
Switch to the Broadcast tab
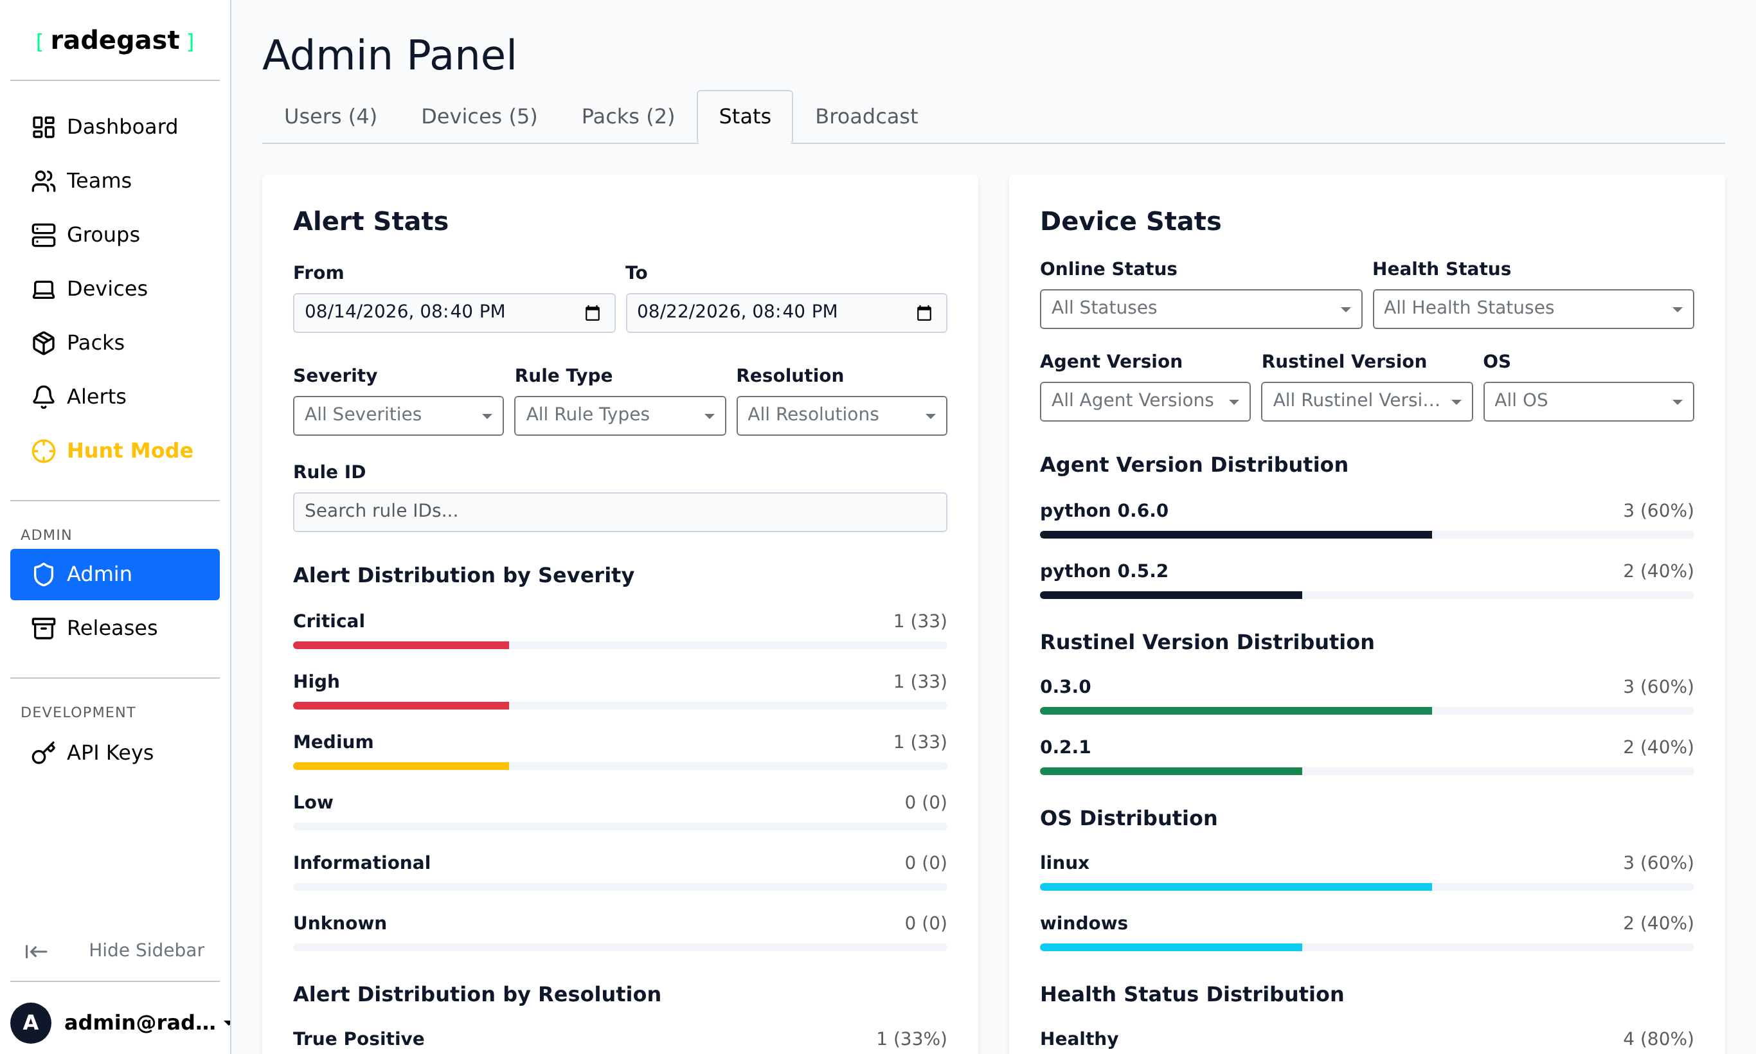click(866, 116)
